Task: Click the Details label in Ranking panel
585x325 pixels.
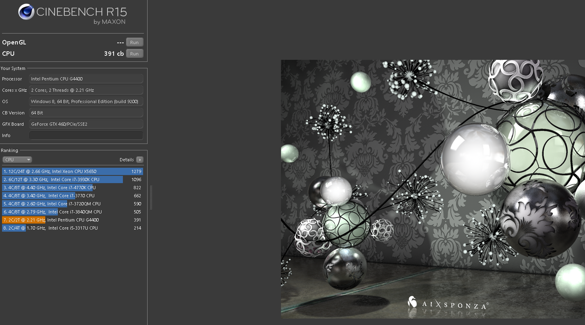Action: (x=127, y=160)
